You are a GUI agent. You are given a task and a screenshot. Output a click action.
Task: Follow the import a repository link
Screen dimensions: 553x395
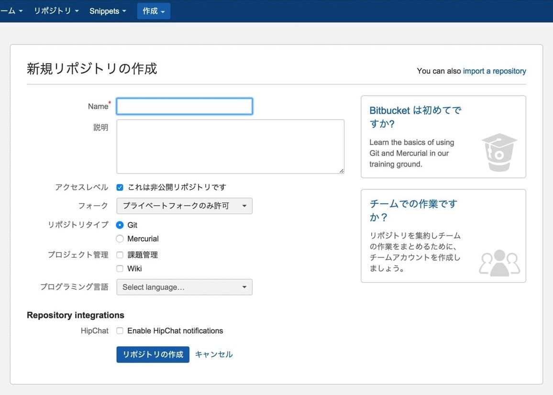coord(494,71)
